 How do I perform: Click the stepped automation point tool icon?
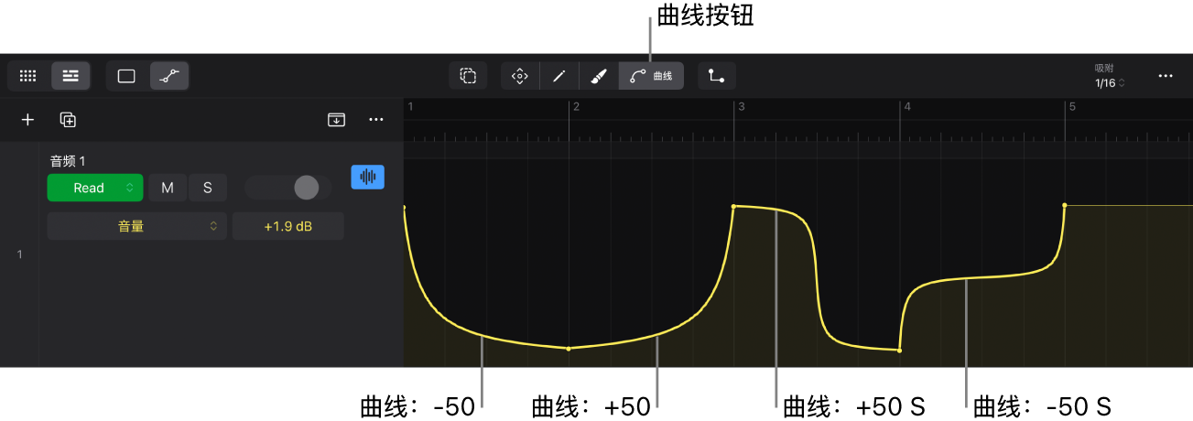717,76
